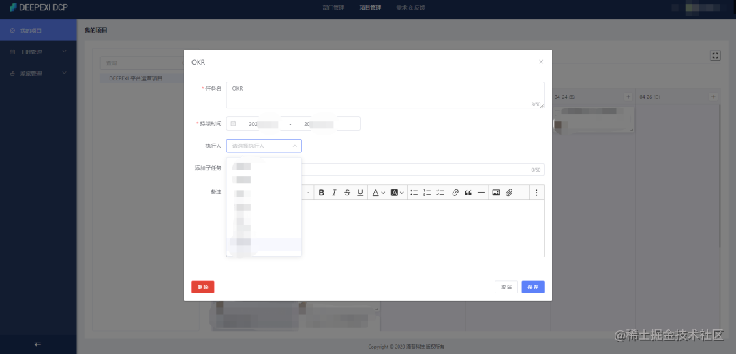Select 我的项目 in sidebar
This screenshot has height=354, width=736.
pos(38,31)
